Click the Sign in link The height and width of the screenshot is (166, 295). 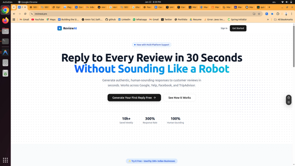pos(224,28)
